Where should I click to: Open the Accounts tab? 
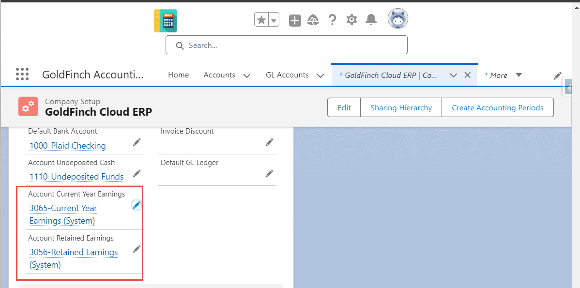click(x=219, y=75)
